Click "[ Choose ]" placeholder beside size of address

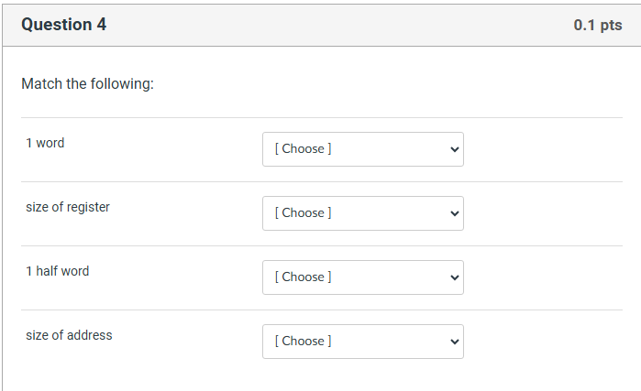tap(303, 342)
